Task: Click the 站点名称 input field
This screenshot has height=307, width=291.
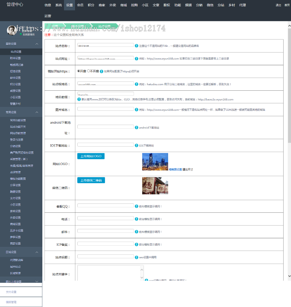Action: 105,45
